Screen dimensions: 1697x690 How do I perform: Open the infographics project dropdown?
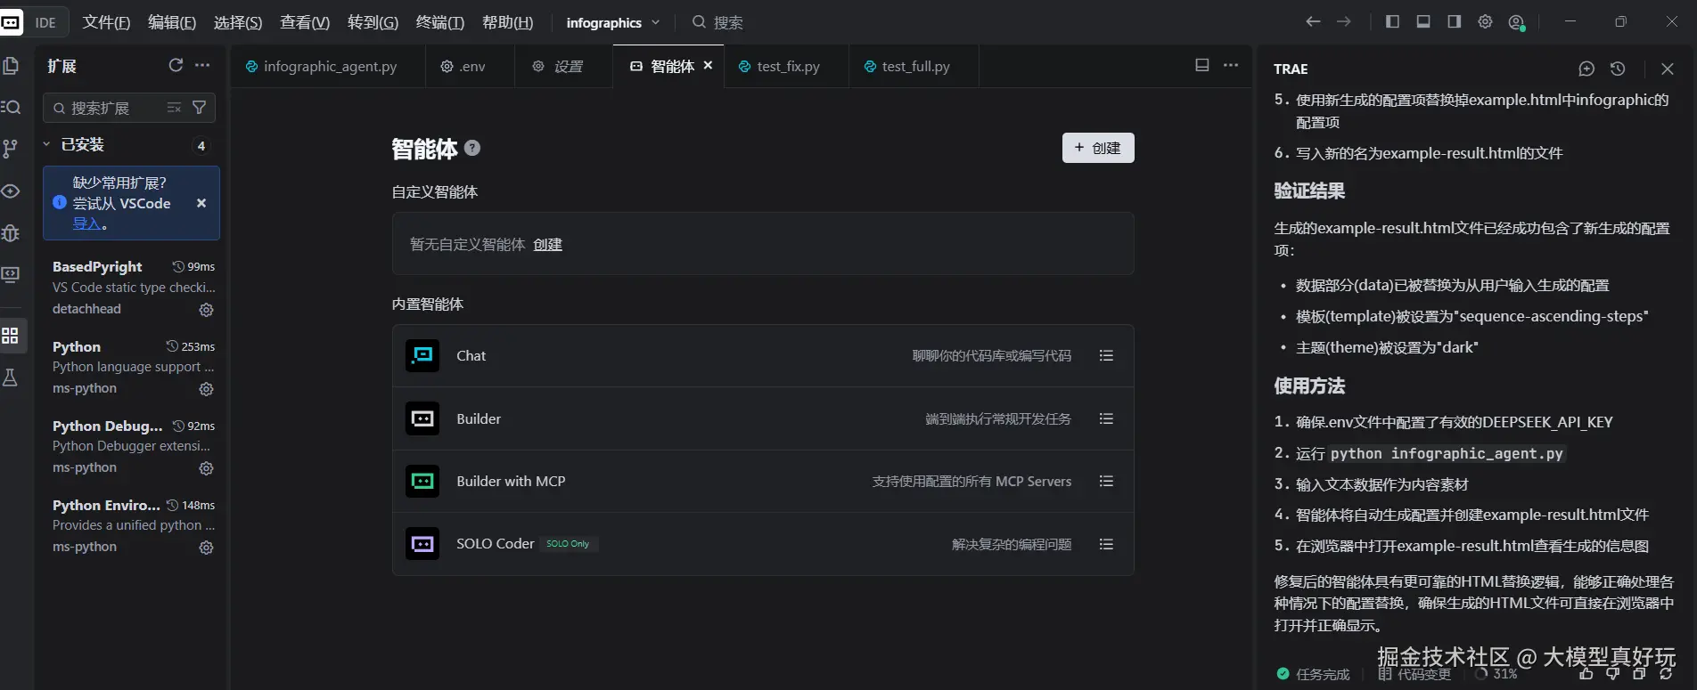tap(613, 22)
